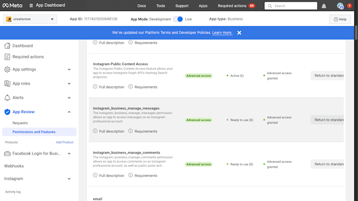Viewport: 358px width, 201px height.
Task: Click Requirements info icon for instagram_business_manage_messages
Action: 131,131
